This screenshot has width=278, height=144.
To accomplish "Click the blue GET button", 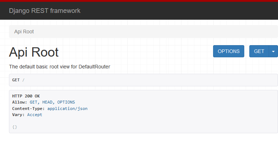I will pyautogui.click(x=259, y=51).
